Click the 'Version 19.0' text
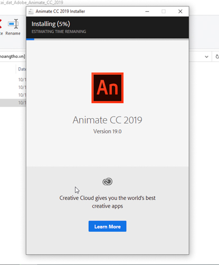Image resolution: width=219 pixels, height=265 pixels. click(x=107, y=131)
